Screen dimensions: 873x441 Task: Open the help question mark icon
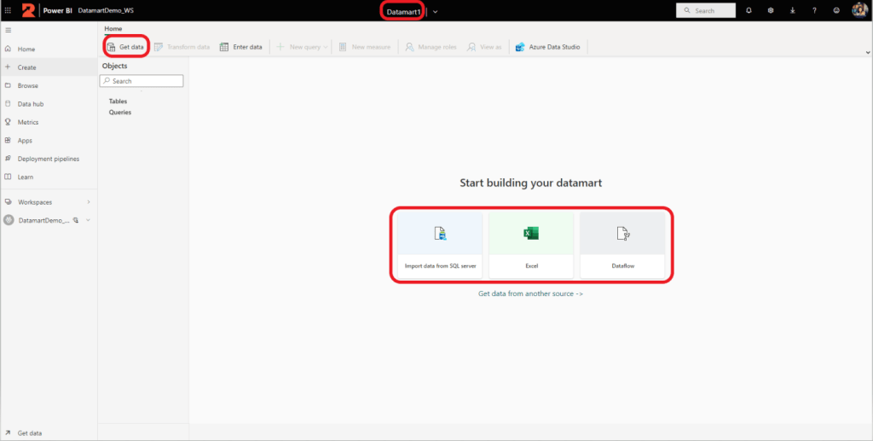tap(815, 10)
